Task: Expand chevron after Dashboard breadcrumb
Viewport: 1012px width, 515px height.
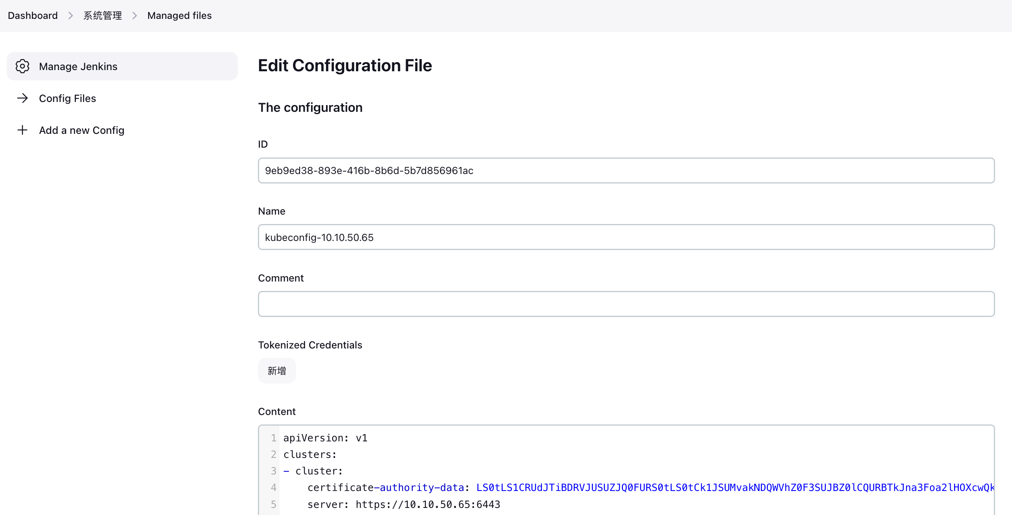Action: [x=70, y=15]
